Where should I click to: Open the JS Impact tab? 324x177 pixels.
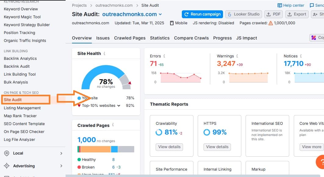(247, 38)
